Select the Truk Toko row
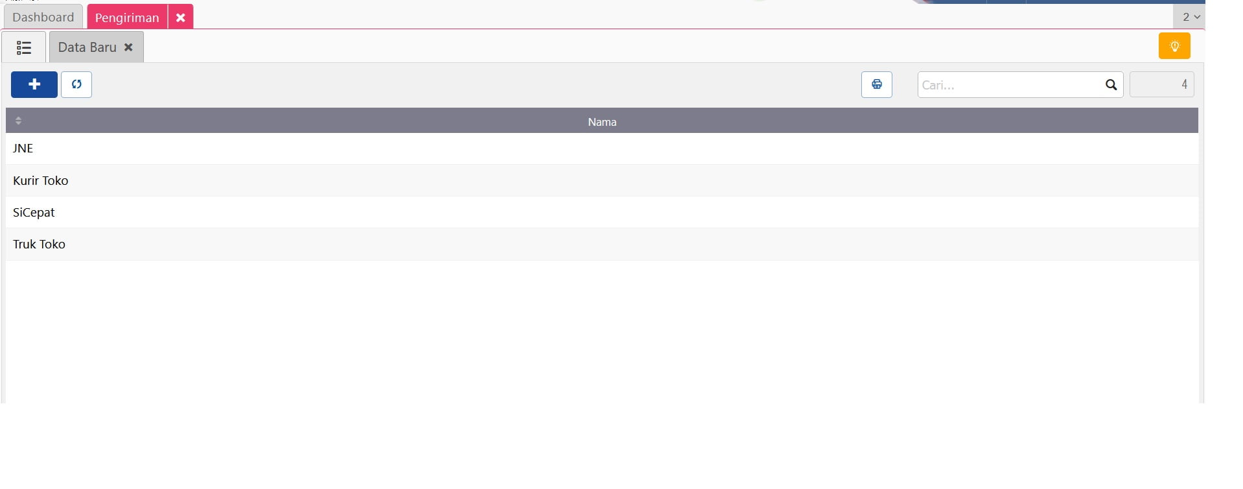 (602, 244)
